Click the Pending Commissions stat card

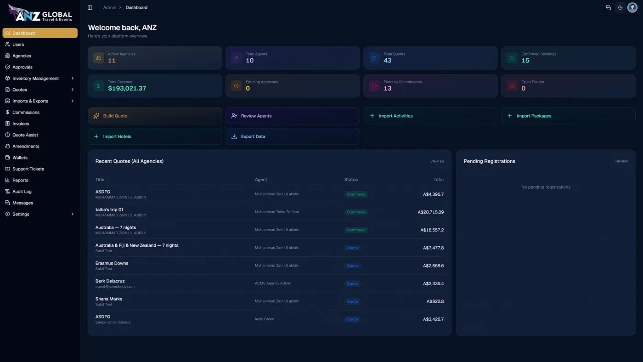pyautogui.click(x=430, y=86)
